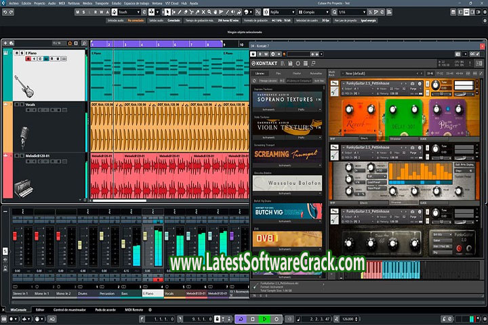Open the Proyecto menu
The width and height of the screenshot is (488, 325).
(x=39, y=3)
